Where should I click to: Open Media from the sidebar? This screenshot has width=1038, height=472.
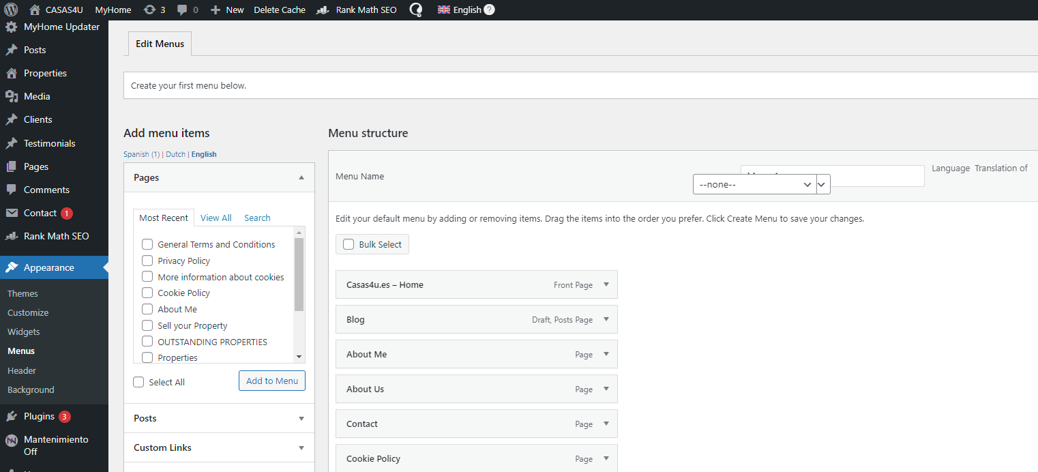[37, 96]
